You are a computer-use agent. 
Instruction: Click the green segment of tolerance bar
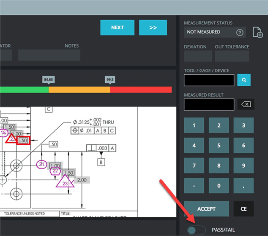pyautogui.click(x=24, y=90)
